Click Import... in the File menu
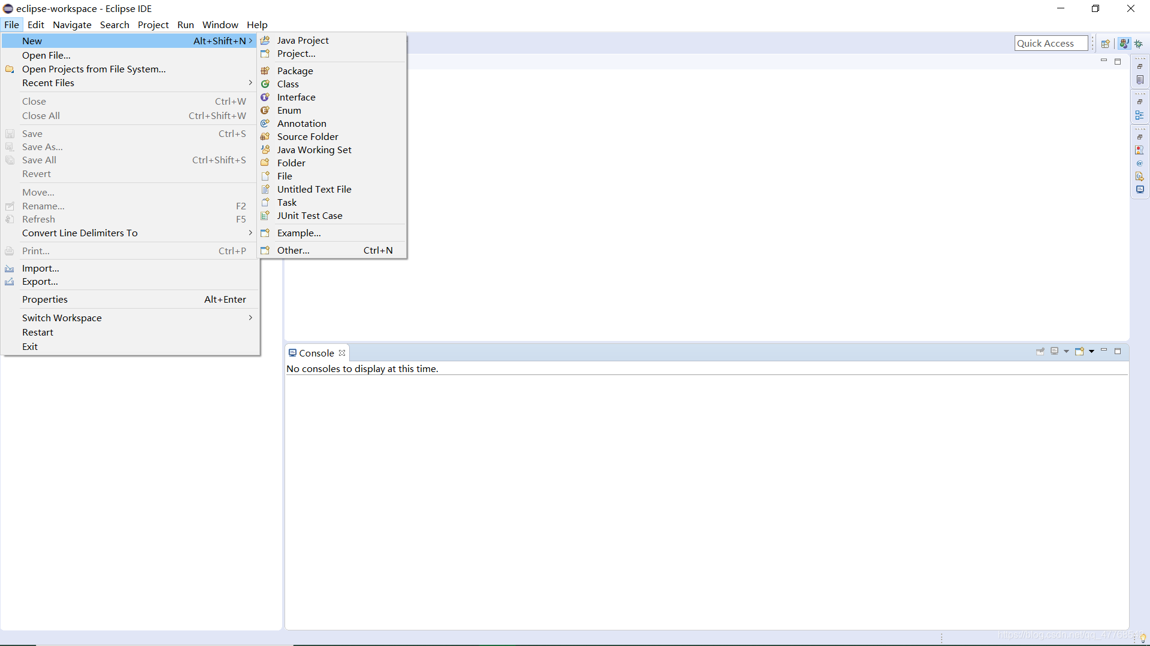The width and height of the screenshot is (1150, 646). coord(40,268)
